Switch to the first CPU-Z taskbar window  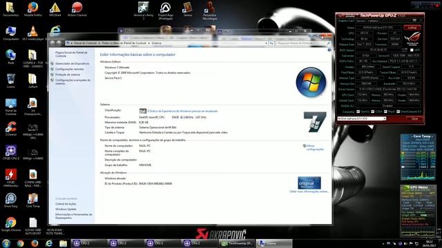pos(88,243)
